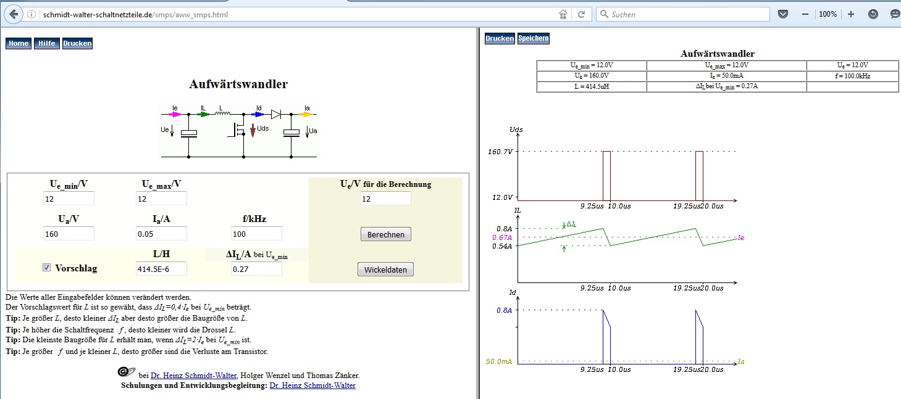The width and height of the screenshot is (901, 399).
Task: Click the browser URL address field
Action: click(x=296, y=14)
